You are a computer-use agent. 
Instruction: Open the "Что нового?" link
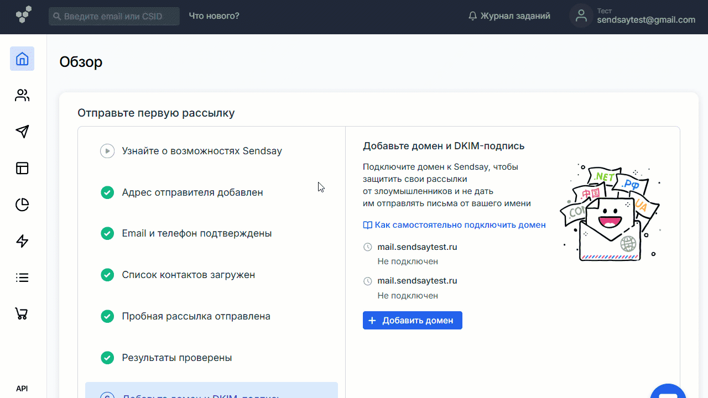click(x=214, y=16)
